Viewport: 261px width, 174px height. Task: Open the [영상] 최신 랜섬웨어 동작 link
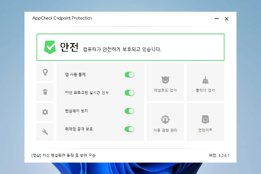(x=63, y=155)
